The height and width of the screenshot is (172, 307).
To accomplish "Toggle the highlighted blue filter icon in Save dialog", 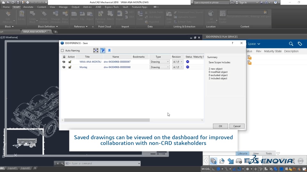I will click(x=103, y=51).
